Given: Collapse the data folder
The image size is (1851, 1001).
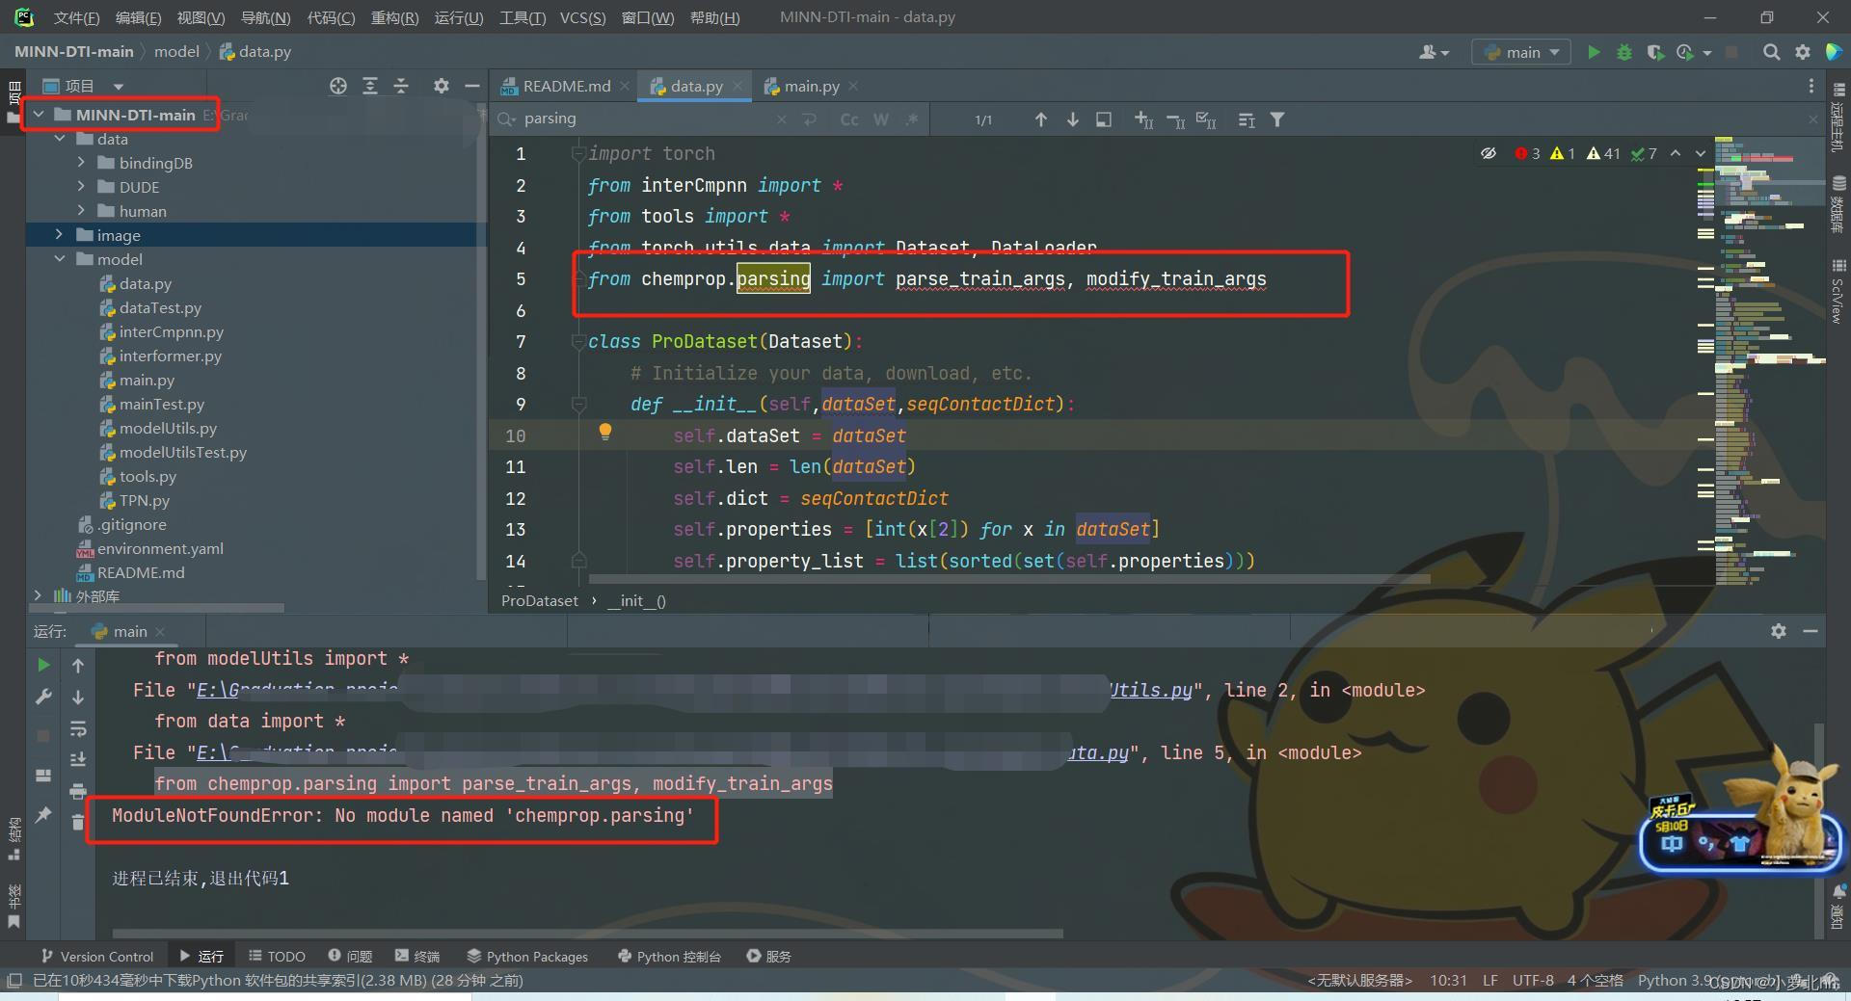Looking at the screenshot, I should [60, 139].
